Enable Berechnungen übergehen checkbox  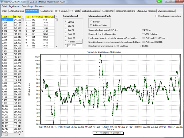pos(156,16)
